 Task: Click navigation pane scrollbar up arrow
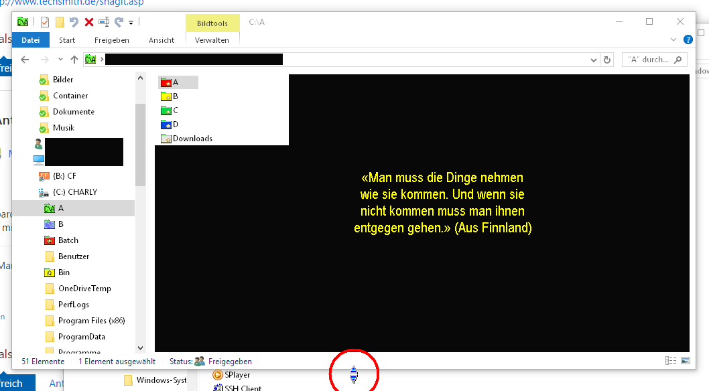140,78
